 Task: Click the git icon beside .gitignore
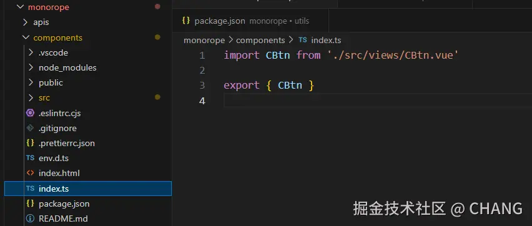30,128
